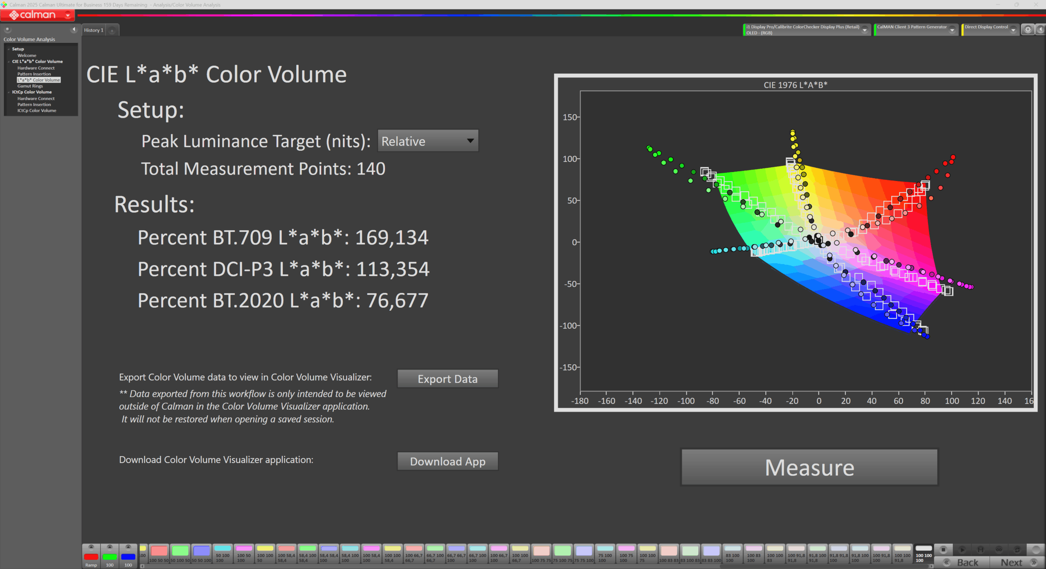This screenshot has width=1046, height=569.
Task: Click the stop measurement icon
Action: pyautogui.click(x=943, y=550)
